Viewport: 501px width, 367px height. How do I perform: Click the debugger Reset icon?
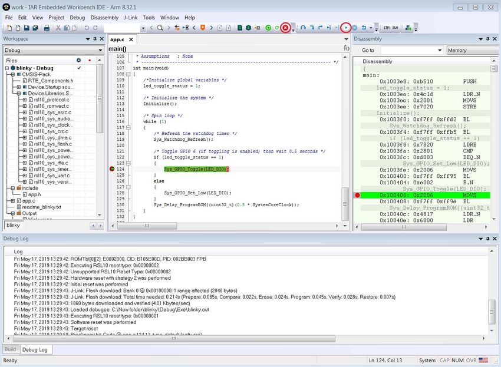click(x=364, y=28)
